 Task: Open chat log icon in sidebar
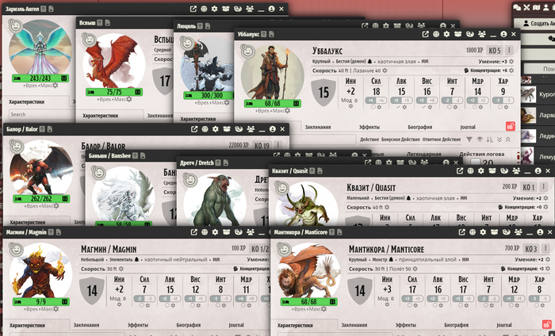517,7
